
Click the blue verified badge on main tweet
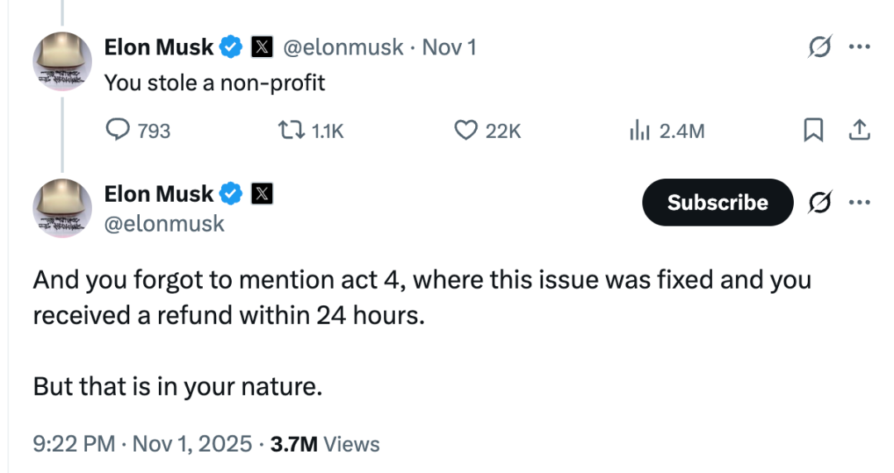pos(231,194)
